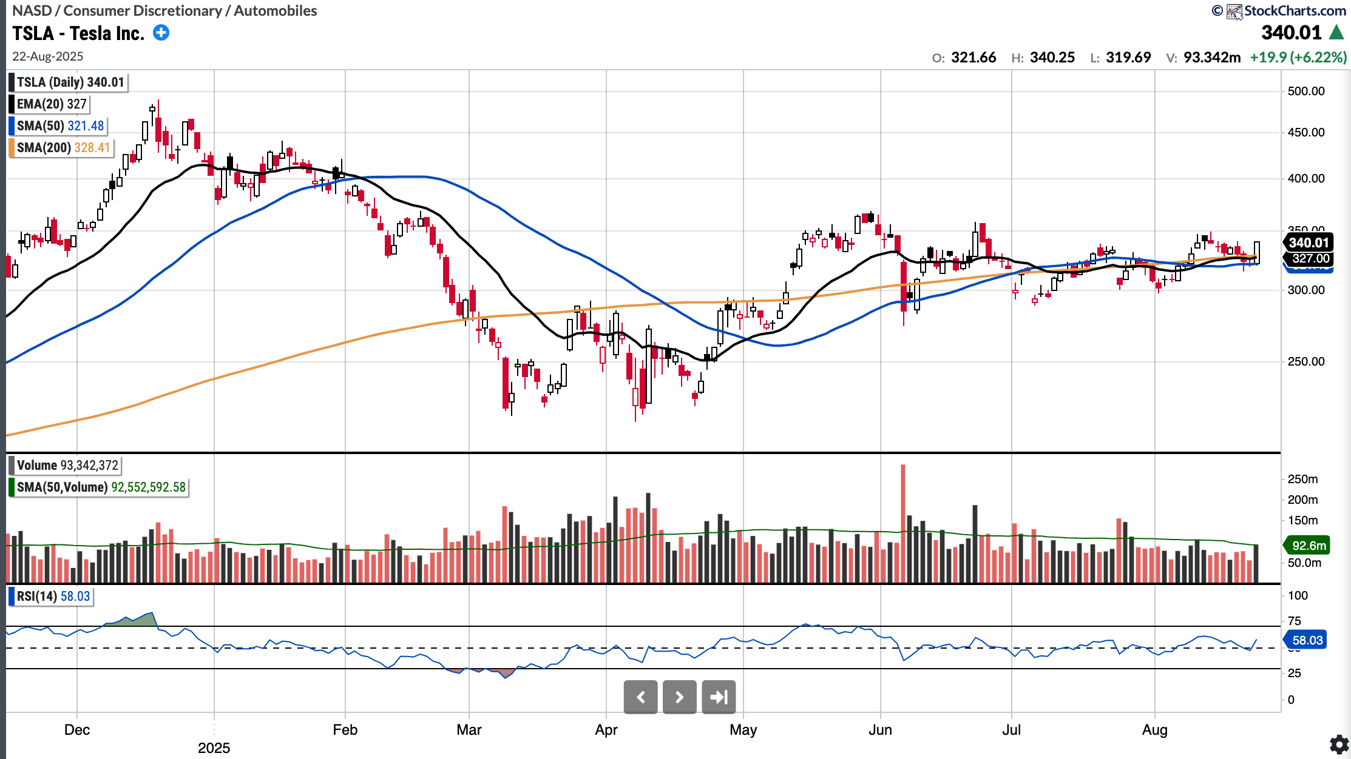
Task: Click the TSLA (Daily) legend color swatch
Action: click(12, 82)
